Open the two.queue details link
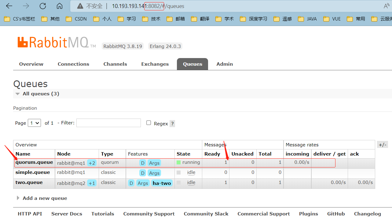This screenshot has width=392, height=224. coord(29,182)
